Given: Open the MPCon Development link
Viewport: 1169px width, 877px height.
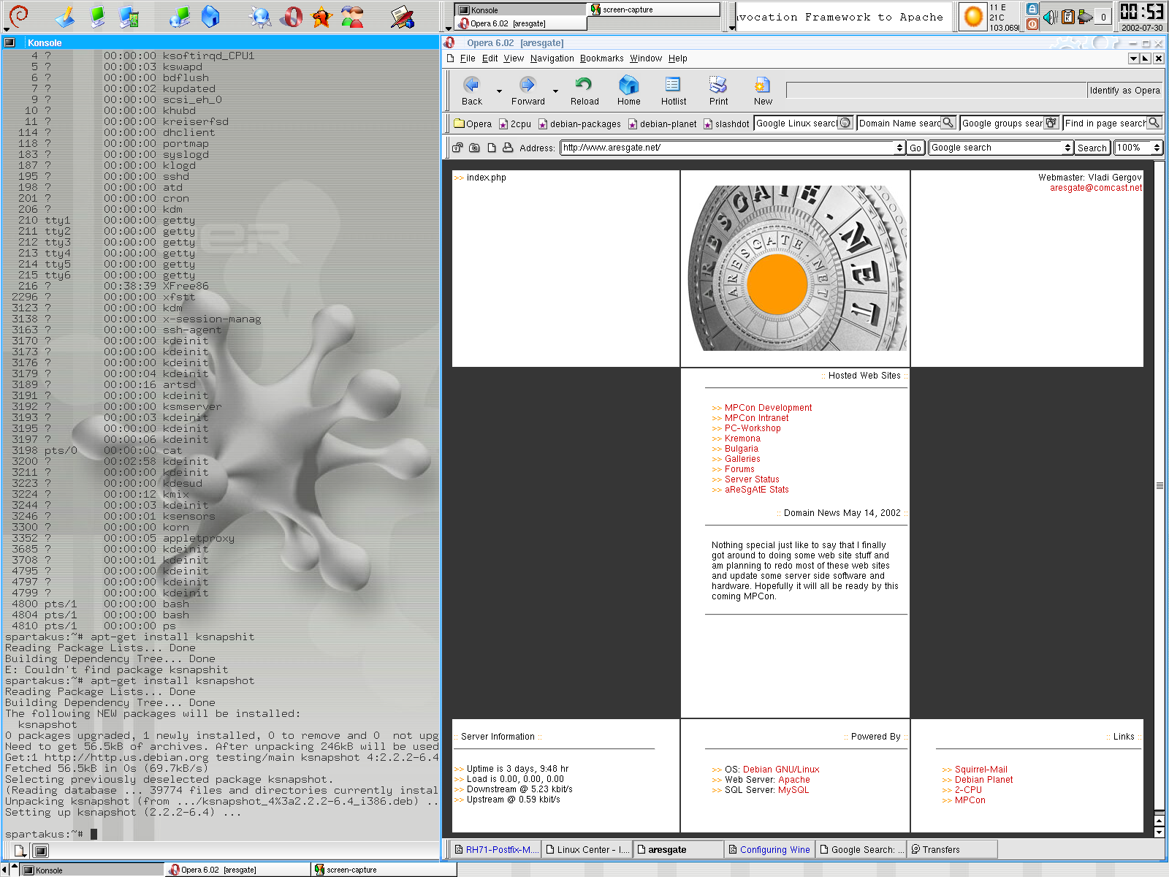Looking at the screenshot, I should [x=768, y=408].
